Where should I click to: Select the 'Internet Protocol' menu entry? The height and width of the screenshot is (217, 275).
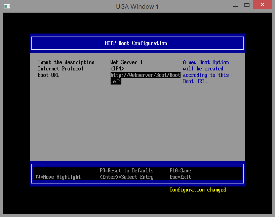[x=61, y=69]
